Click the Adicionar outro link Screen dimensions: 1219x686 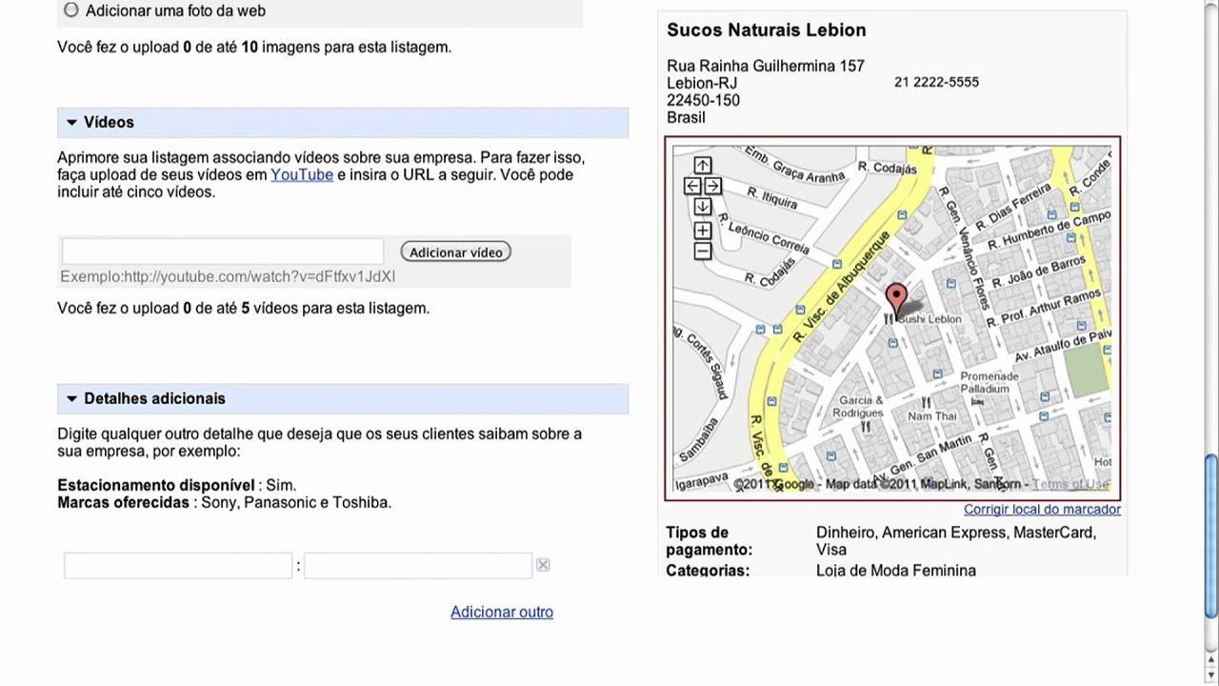click(x=502, y=612)
